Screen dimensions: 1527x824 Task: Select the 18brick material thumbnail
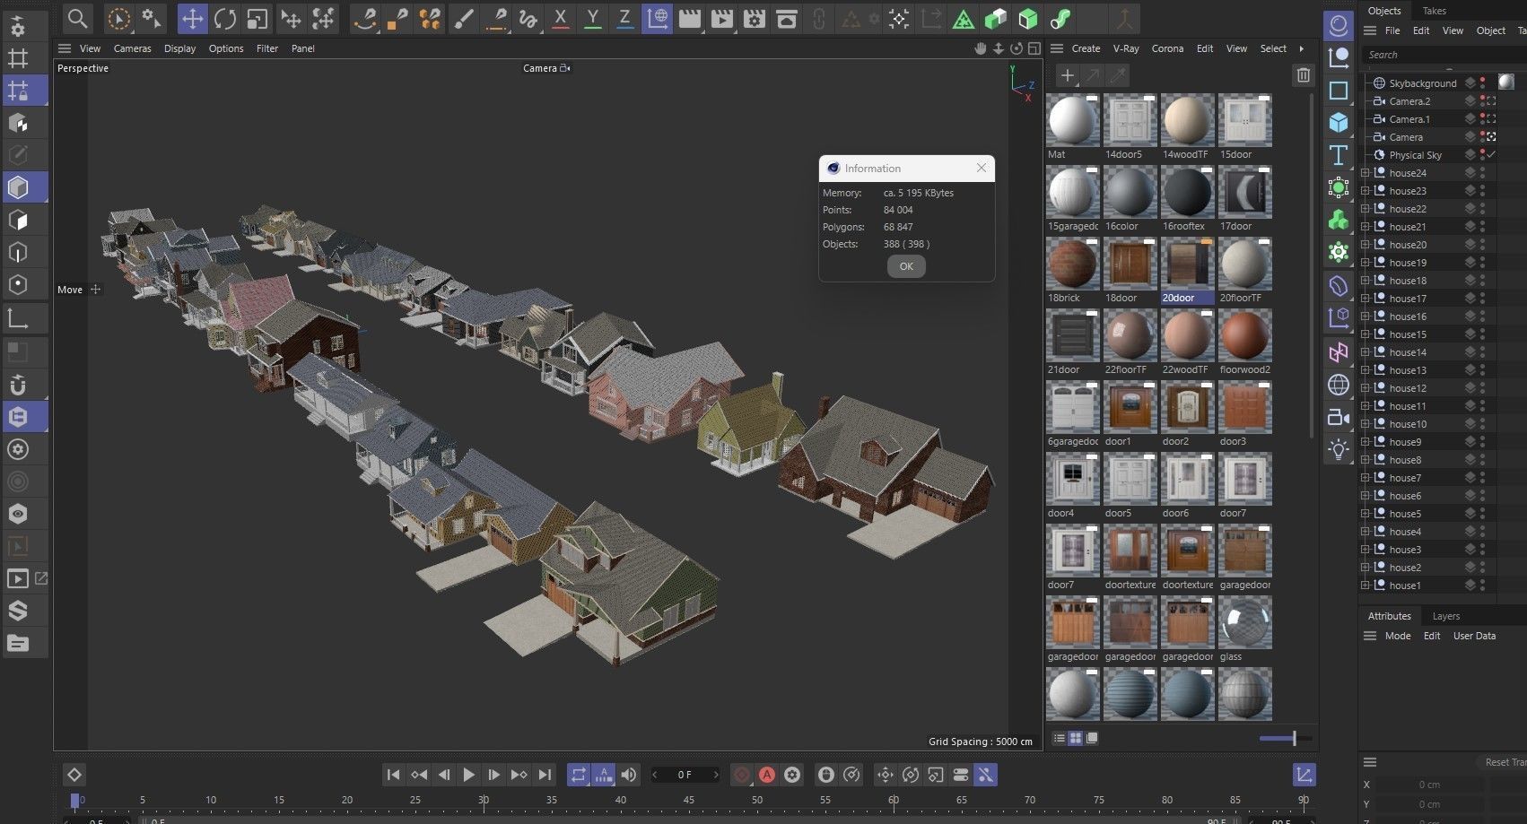1072,265
